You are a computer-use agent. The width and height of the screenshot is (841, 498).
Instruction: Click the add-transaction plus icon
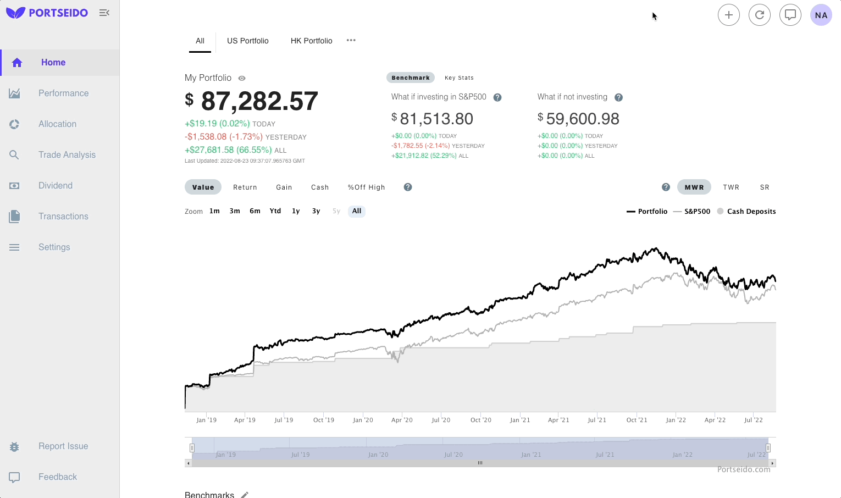[729, 15]
